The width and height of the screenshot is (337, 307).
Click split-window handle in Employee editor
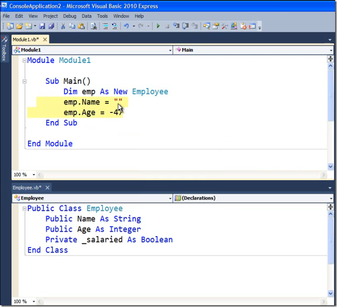point(331,207)
